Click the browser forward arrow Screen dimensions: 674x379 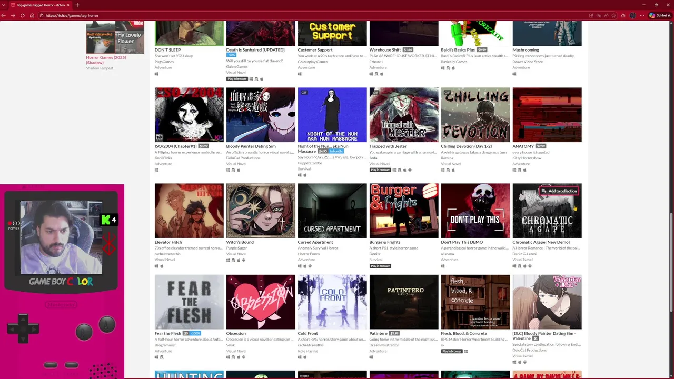point(13,15)
